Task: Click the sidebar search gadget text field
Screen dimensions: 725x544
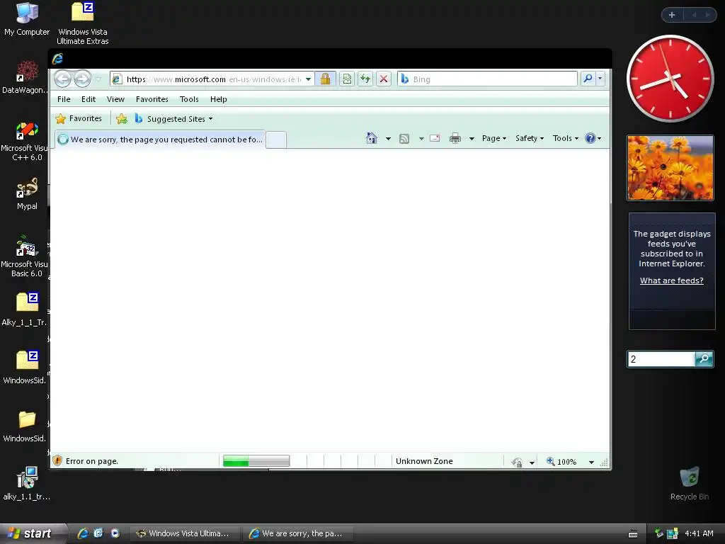Action: (661, 359)
